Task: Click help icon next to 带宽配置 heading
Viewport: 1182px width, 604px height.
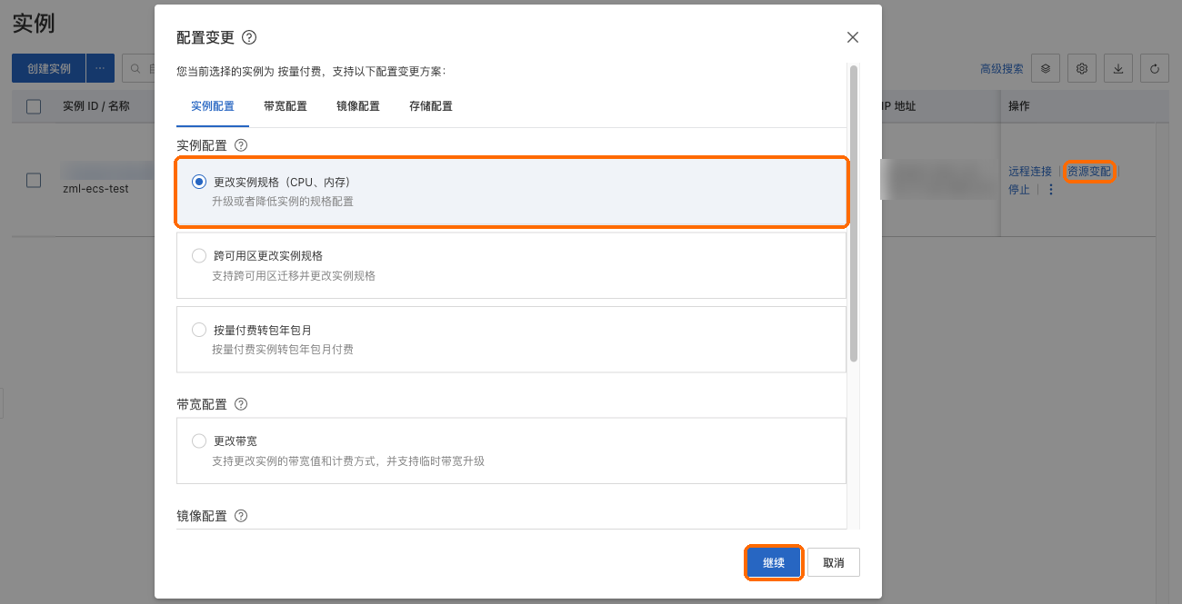Action: click(x=241, y=404)
